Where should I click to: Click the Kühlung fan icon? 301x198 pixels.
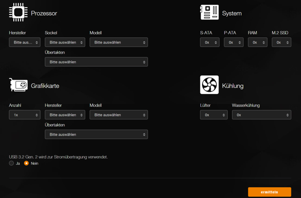pos(209,85)
